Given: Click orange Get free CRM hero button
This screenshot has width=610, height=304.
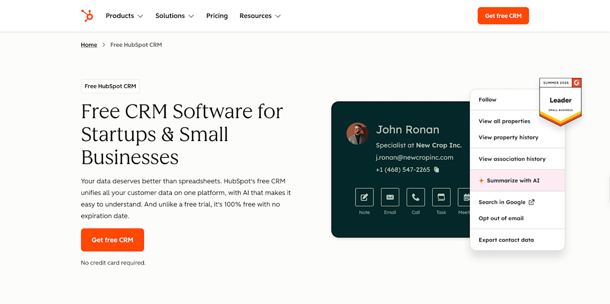Looking at the screenshot, I should coord(112,240).
